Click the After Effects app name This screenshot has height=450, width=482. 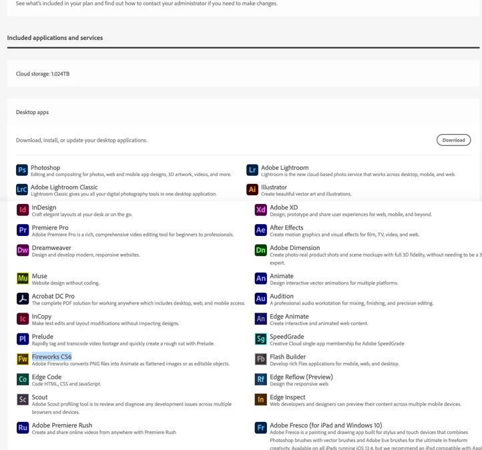tap(286, 228)
